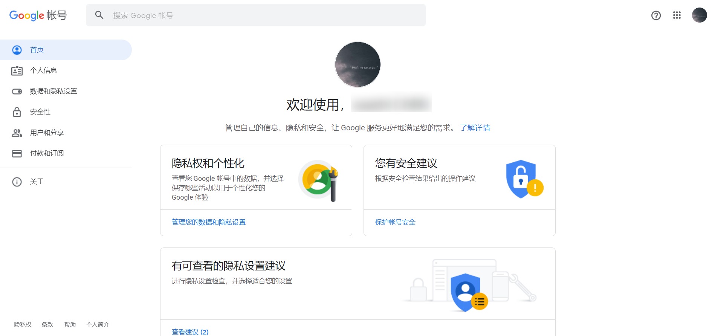Image resolution: width=715 pixels, height=336 pixels.
Task: Open the Google apps grid icon
Action: 677,15
